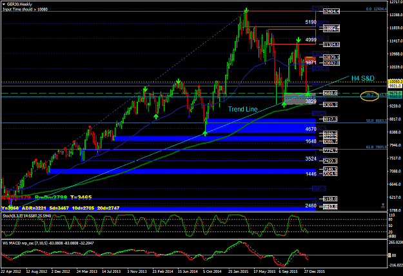This screenshot has height=276, width=403.
Task: Select the 5190 supply zone value
Action: tap(311, 23)
